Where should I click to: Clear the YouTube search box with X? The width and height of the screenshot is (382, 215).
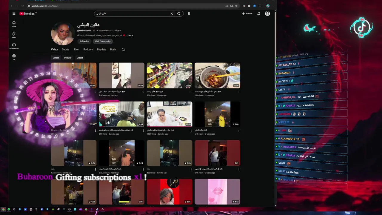click(172, 14)
